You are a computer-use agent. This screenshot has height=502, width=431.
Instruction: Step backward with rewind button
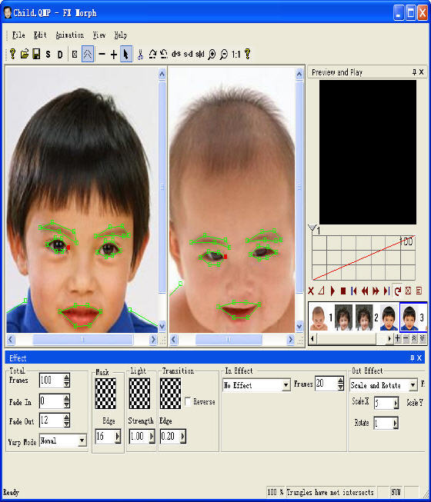tap(365, 291)
